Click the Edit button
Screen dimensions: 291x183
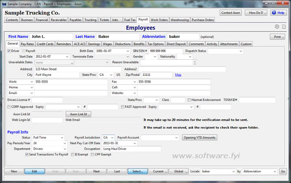[x=34, y=171]
